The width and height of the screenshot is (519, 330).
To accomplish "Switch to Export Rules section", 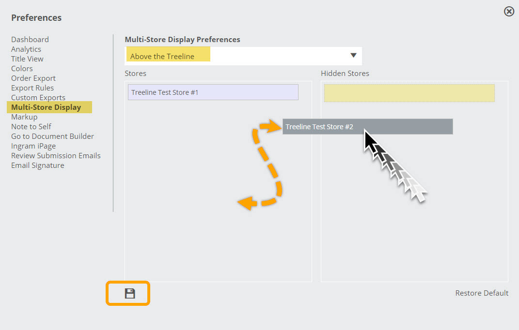I will (32, 88).
